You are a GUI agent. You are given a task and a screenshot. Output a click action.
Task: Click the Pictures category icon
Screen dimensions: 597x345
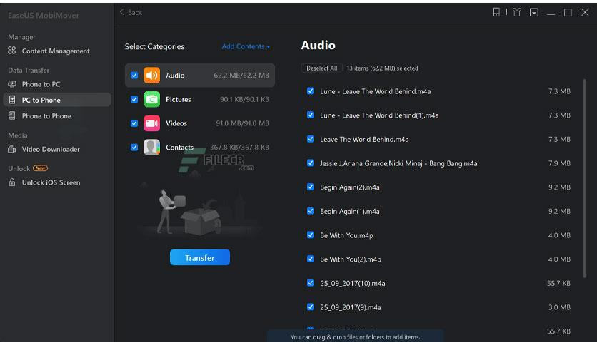[x=151, y=100]
